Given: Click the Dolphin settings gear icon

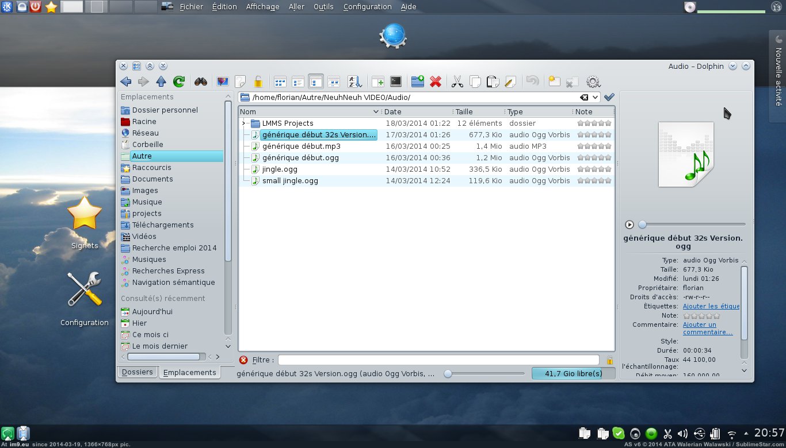Looking at the screenshot, I should pyautogui.click(x=593, y=82).
